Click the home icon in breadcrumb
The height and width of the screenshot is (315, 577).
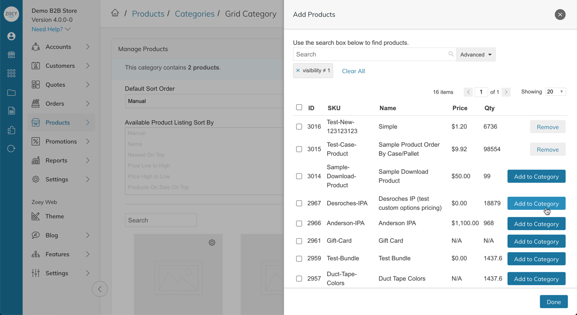pos(115,14)
